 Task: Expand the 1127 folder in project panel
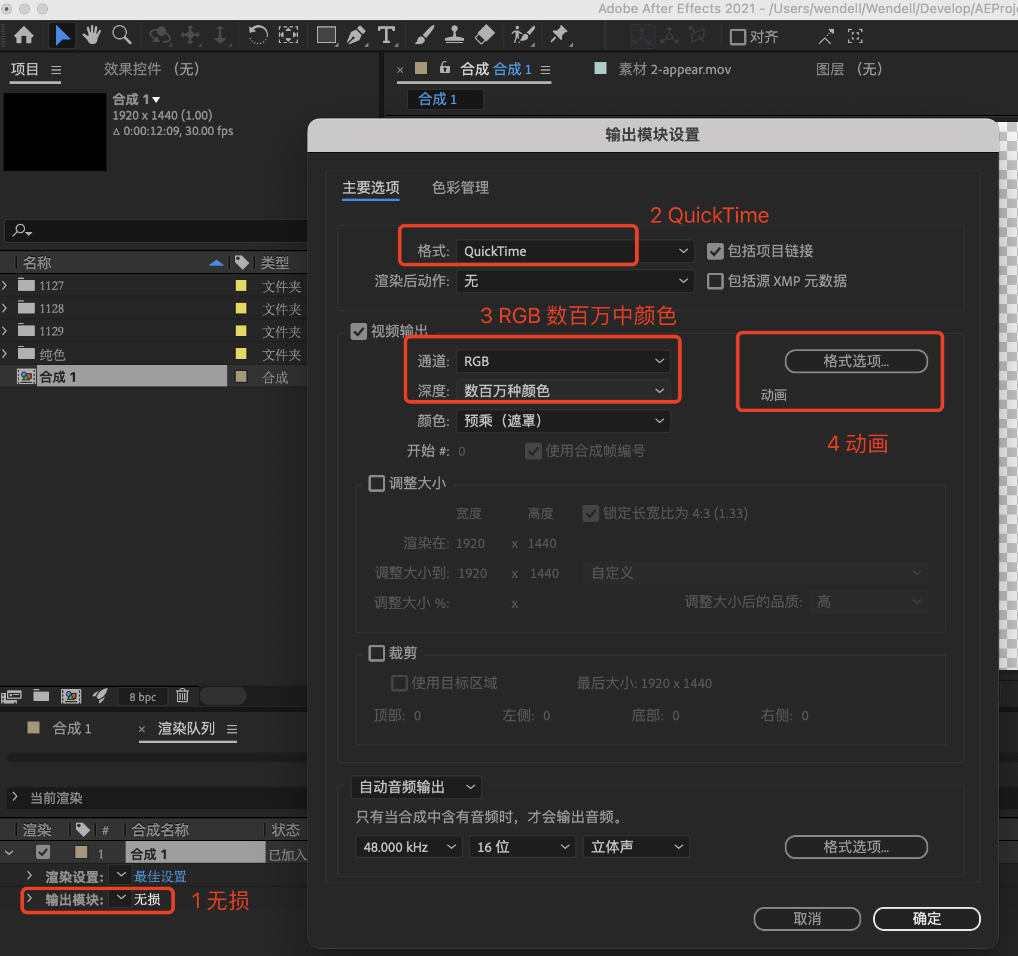[x=5, y=285]
